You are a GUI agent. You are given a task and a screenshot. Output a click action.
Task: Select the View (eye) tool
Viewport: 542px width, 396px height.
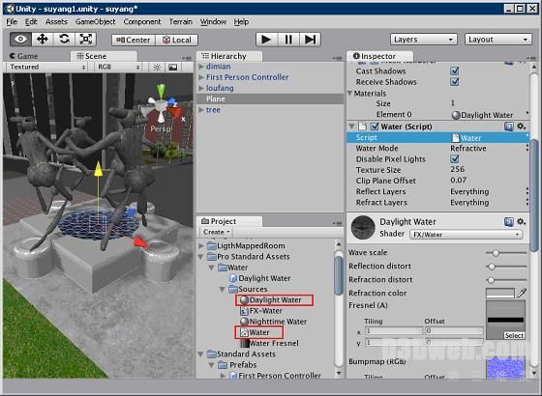pos(20,40)
